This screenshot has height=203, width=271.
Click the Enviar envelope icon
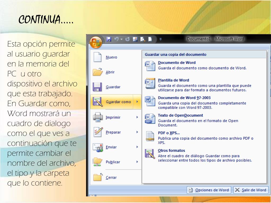(x=98, y=147)
